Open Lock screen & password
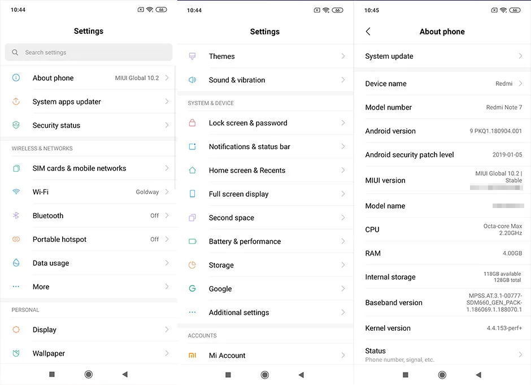Screen dimensions: 531x385 click(x=265, y=123)
